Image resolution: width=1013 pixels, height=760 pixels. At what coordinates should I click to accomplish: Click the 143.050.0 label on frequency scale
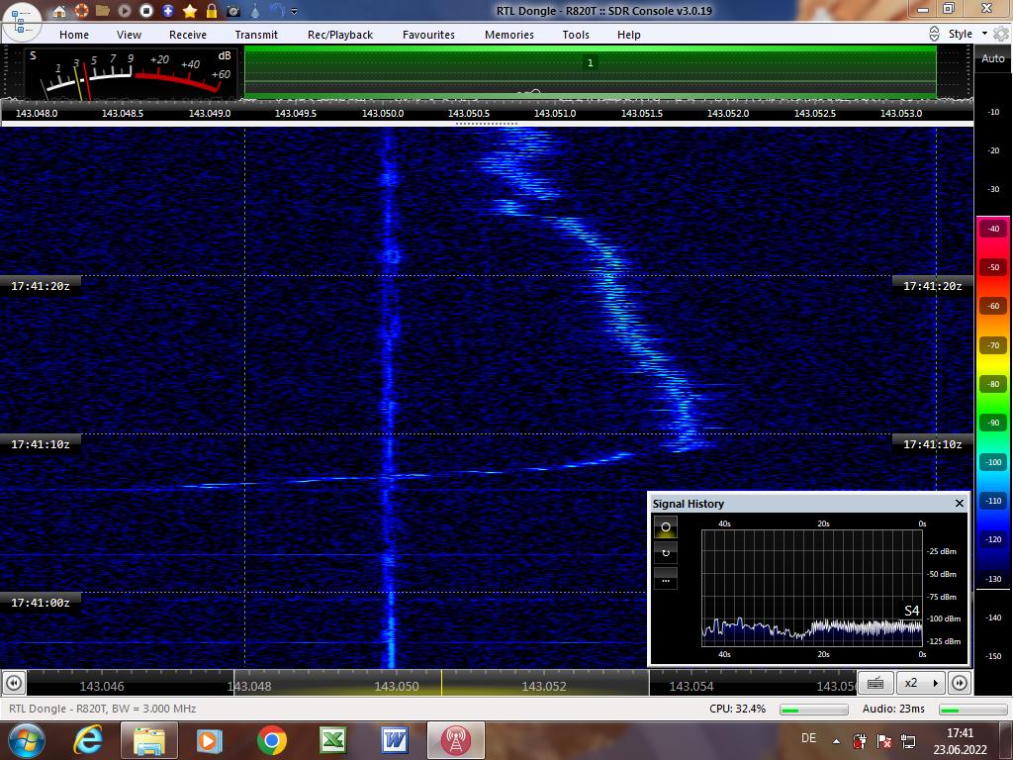383,113
